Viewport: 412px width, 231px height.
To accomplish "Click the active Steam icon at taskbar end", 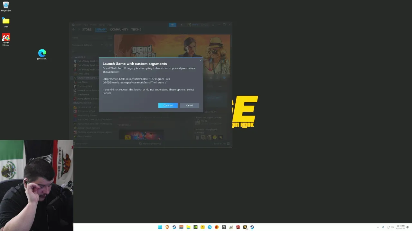I will 252,227.
